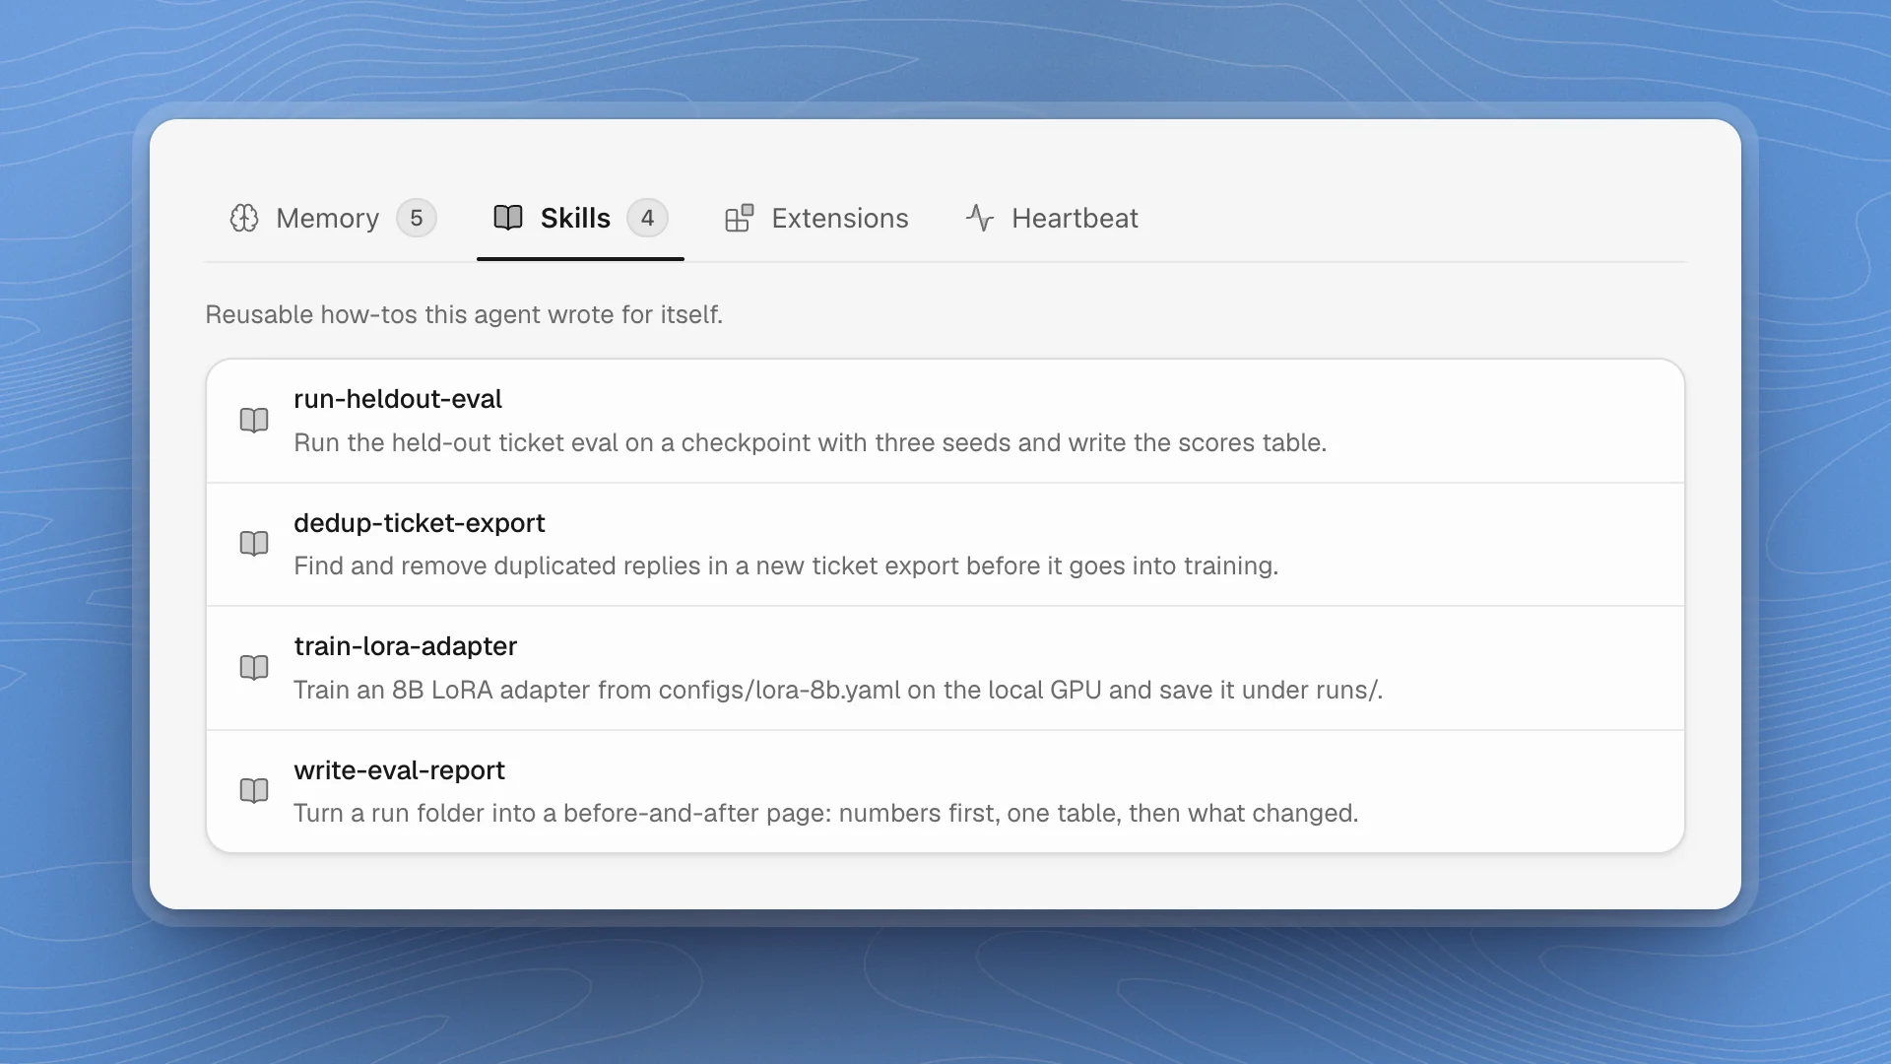This screenshot has width=1891, height=1064.
Task: Click the open book icon beside Skills
Action: point(508,218)
